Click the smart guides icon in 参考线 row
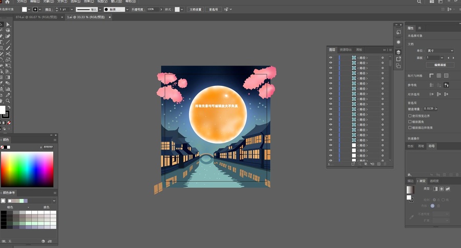 446,85
